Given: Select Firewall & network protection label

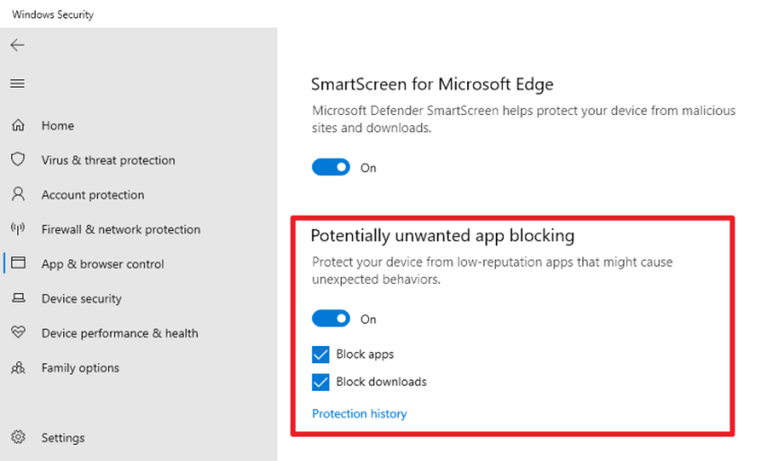Looking at the screenshot, I should point(121,229).
